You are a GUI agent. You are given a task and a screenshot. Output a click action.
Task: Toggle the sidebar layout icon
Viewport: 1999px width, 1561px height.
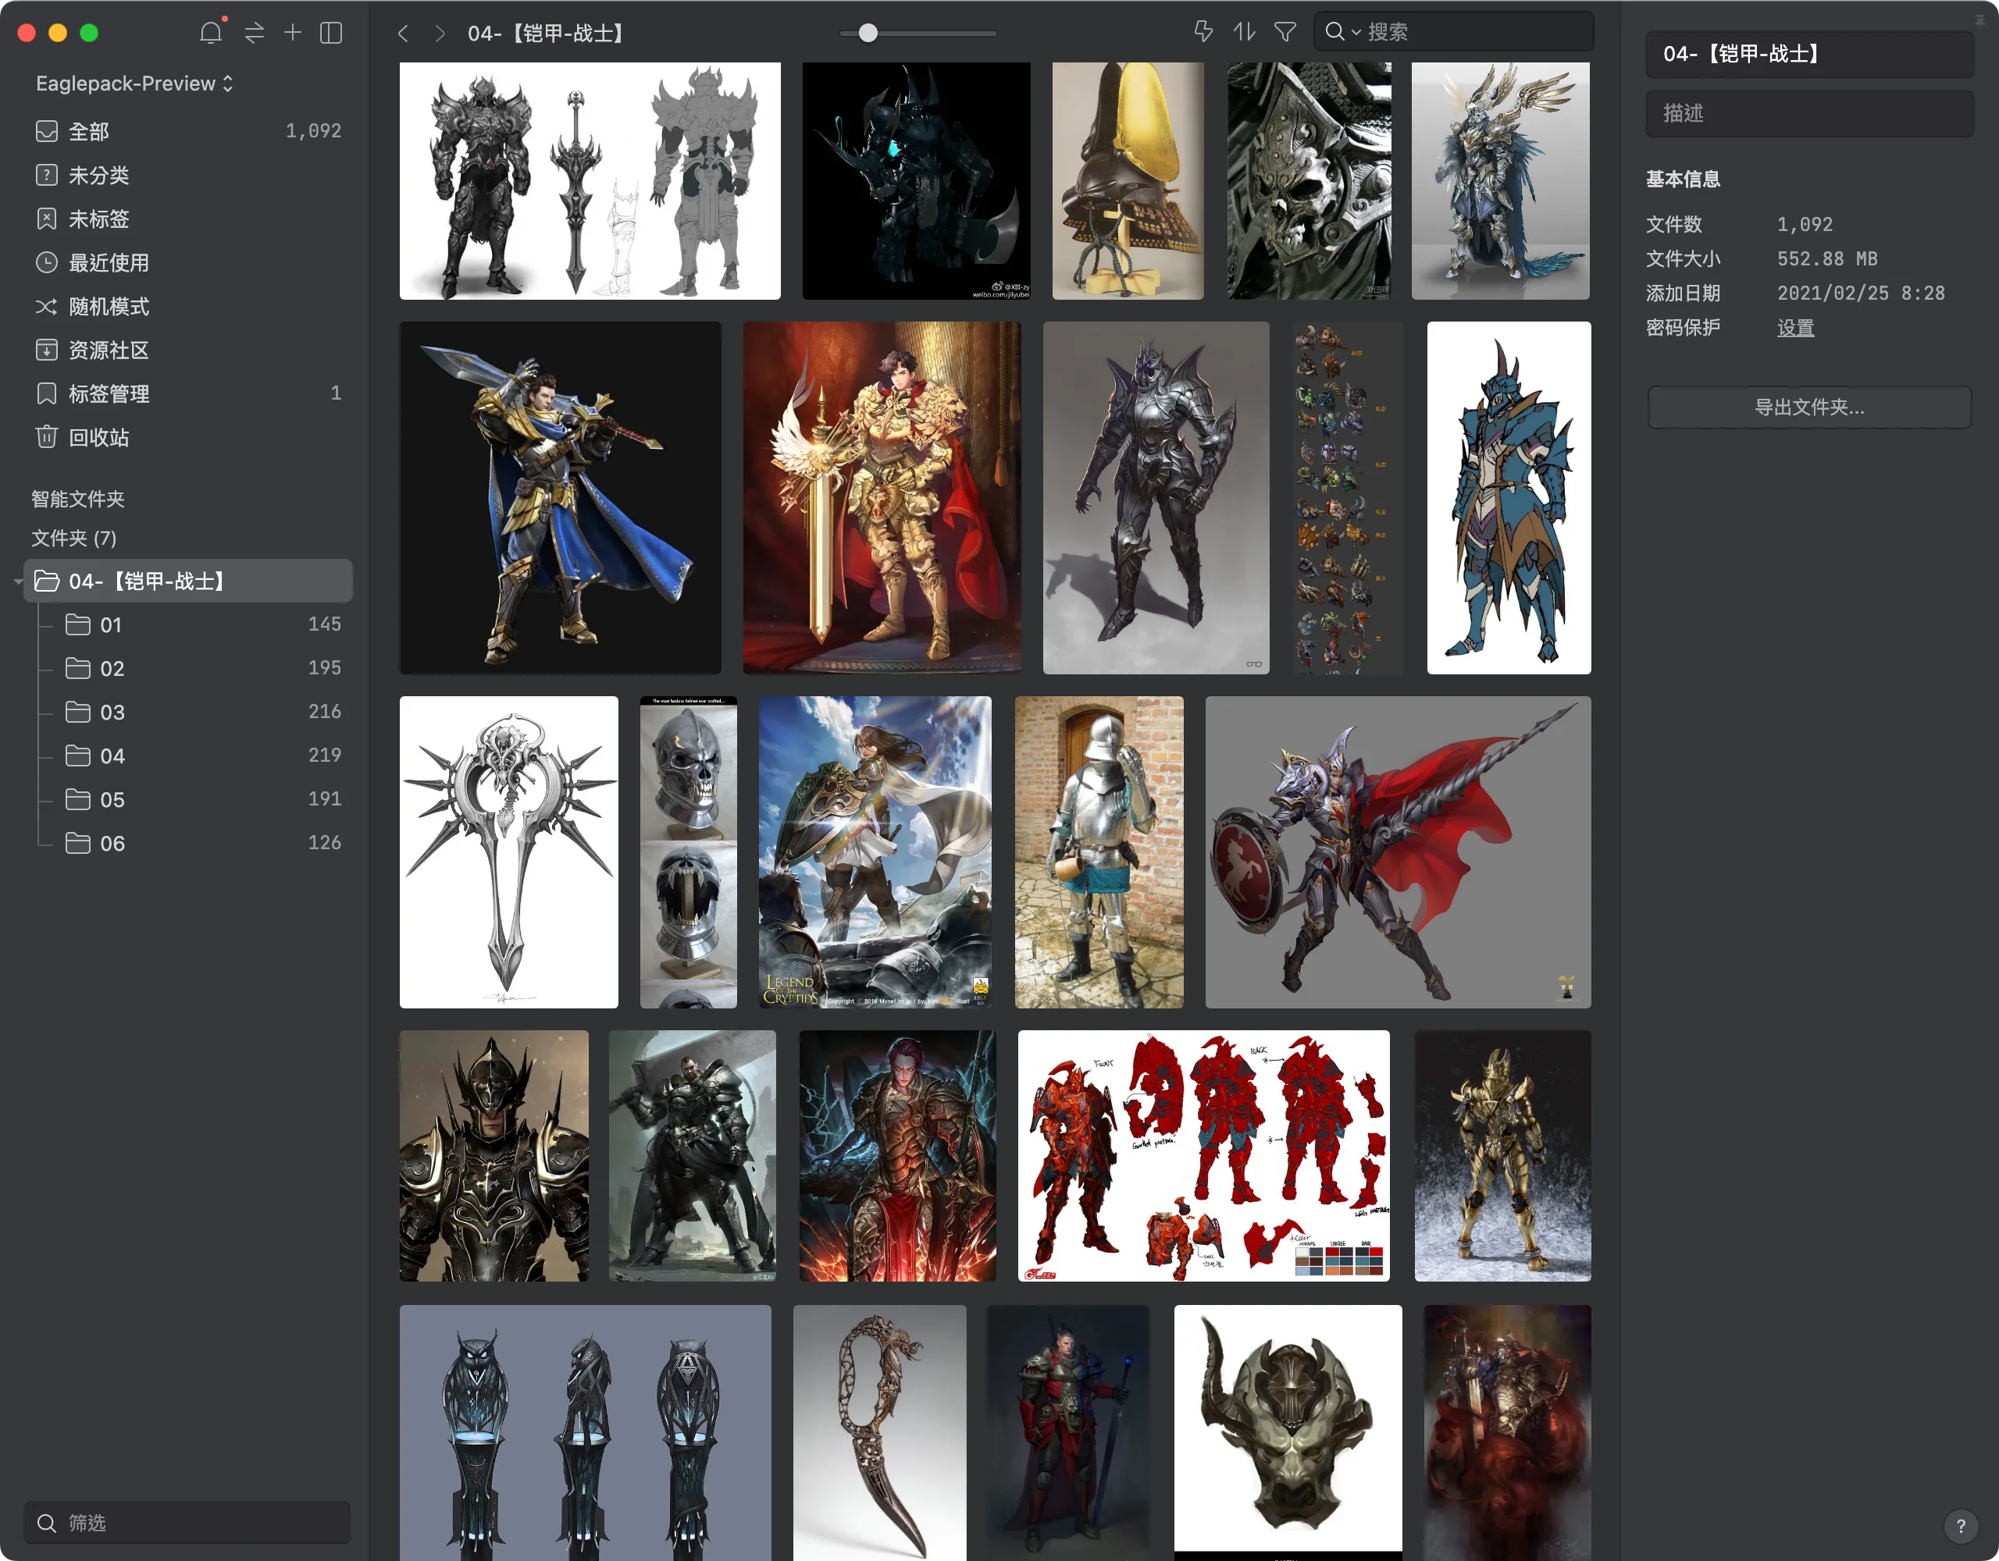[x=331, y=33]
